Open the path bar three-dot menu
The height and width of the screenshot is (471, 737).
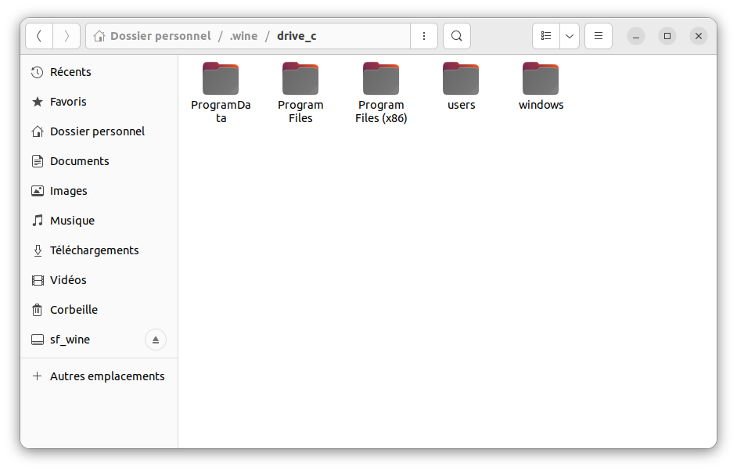pyautogui.click(x=424, y=36)
